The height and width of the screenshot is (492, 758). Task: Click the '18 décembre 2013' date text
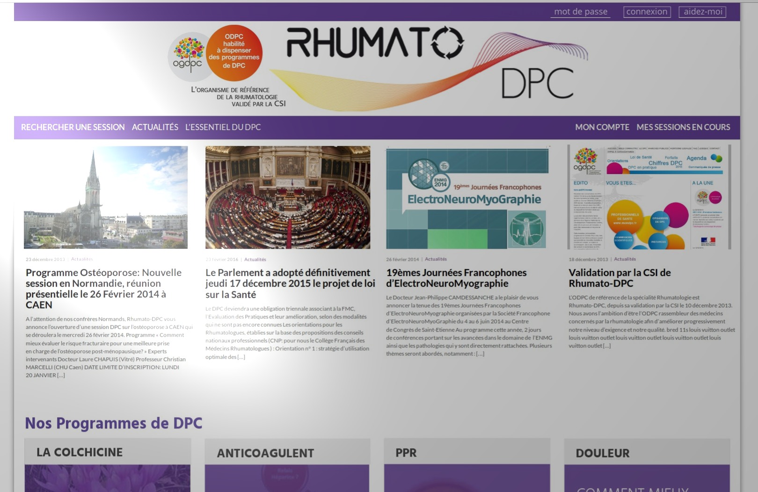(x=588, y=259)
